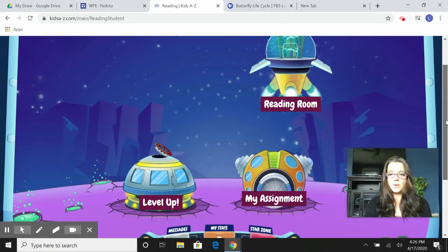This screenshot has width=448, height=252.
Task: Show hidden system tray icons
Action: (x=366, y=245)
